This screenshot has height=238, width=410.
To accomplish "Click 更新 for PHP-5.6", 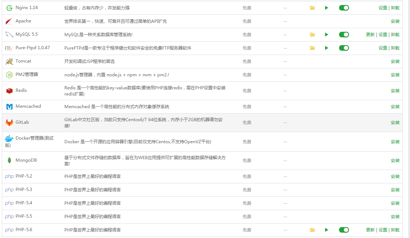I will pyautogui.click(x=370, y=230).
